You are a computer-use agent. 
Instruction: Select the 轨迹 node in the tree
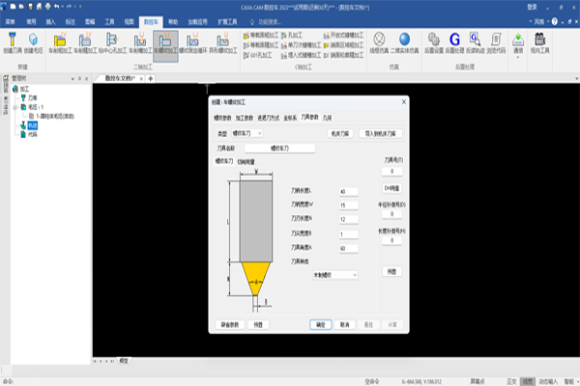pos(32,127)
